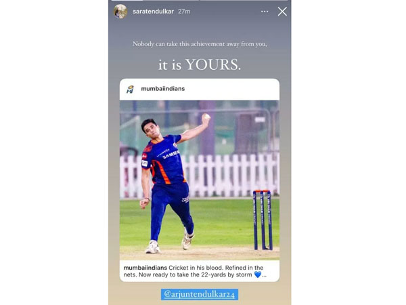Image resolution: width=406 pixels, height=305 pixels.
Task: Open the three-dot more options menu
Action: [265, 12]
